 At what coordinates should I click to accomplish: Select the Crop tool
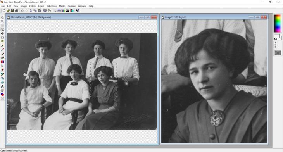[2, 29]
